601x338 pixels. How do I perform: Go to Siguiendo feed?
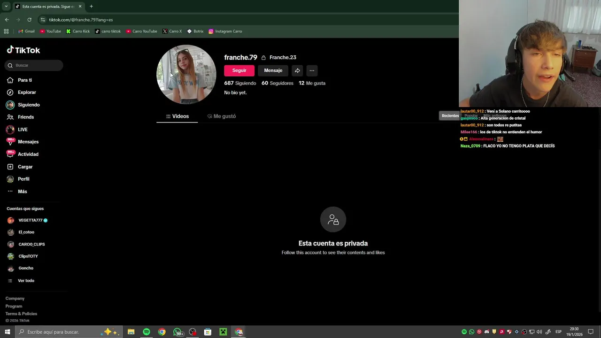[23, 105]
